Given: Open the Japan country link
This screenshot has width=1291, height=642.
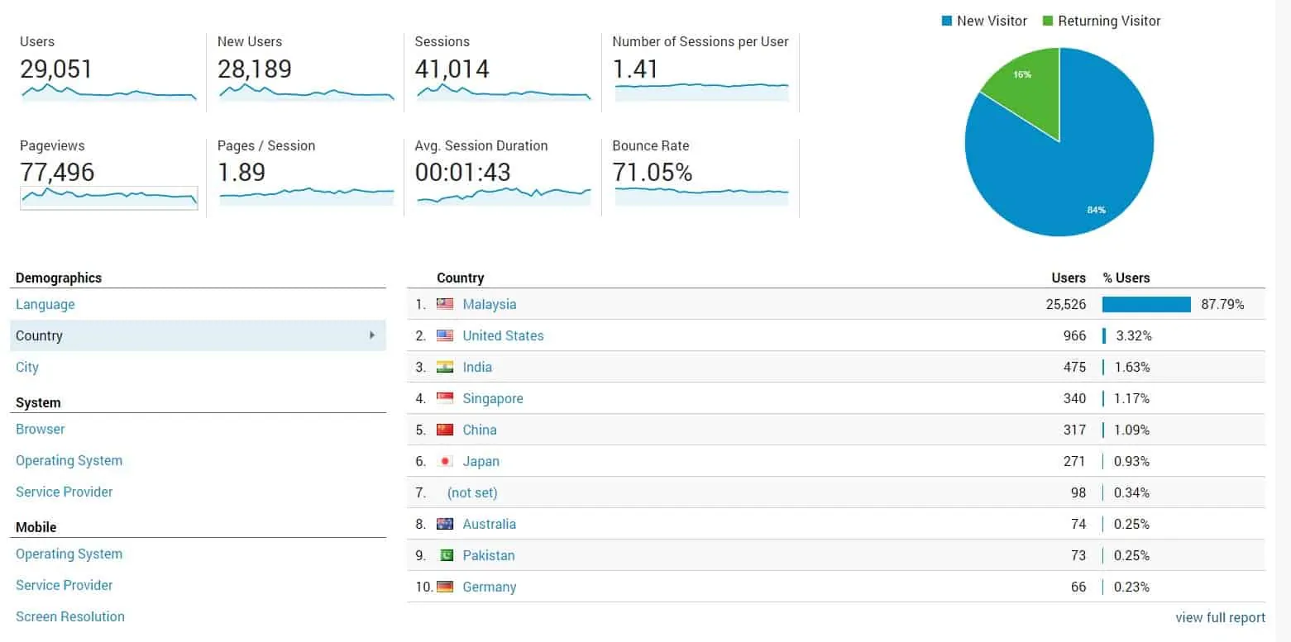Looking at the screenshot, I should click(x=481, y=461).
